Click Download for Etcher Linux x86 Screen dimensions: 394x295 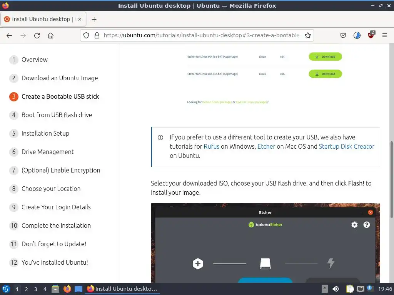[x=325, y=74]
